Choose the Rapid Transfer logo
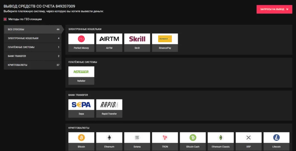Image resolution: width=296 pixels, height=151 pixels. (x=109, y=105)
